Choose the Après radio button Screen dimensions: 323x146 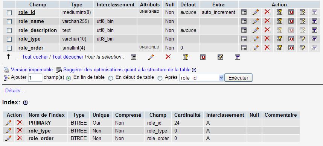pyautogui.click(x=160, y=78)
